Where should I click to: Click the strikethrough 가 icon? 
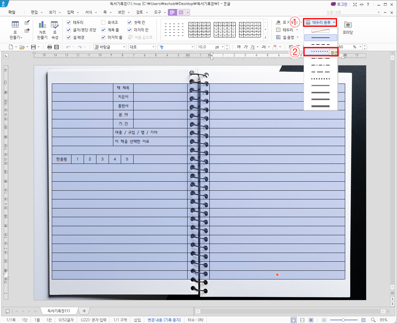pos(264,47)
